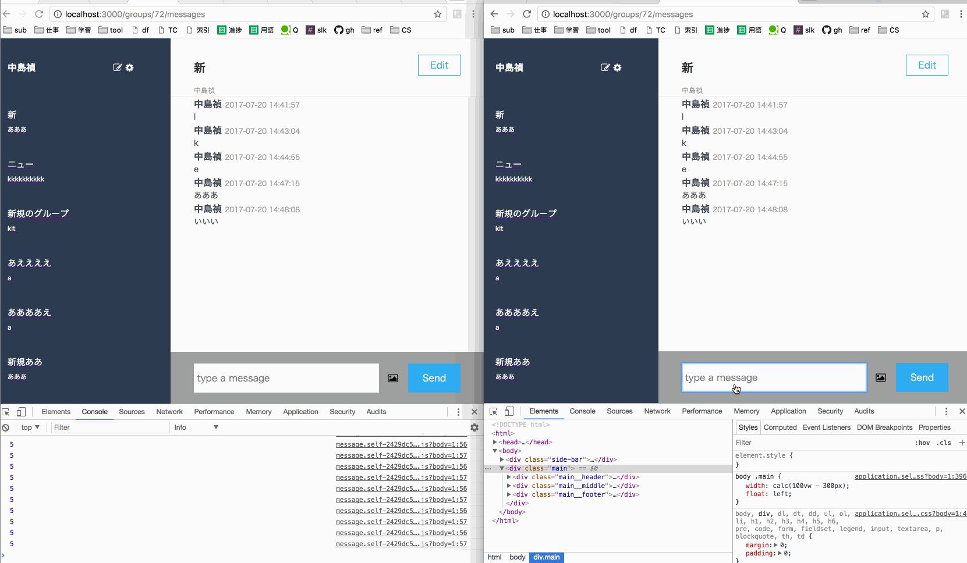967x563 pixels.
Task: Click the plus icon to add new style rule
Action: 962,443
